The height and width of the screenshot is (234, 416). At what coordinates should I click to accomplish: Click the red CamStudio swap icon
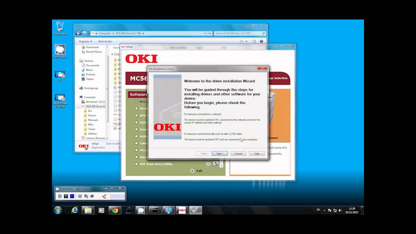click(x=104, y=196)
